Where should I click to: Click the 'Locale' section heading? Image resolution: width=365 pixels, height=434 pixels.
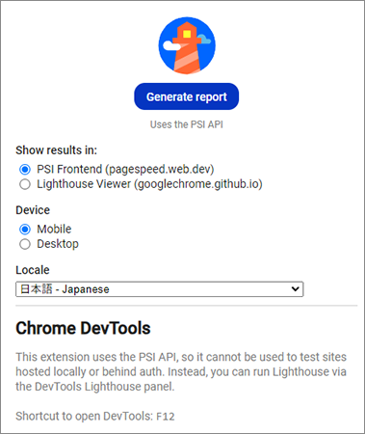[x=33, y=270]
